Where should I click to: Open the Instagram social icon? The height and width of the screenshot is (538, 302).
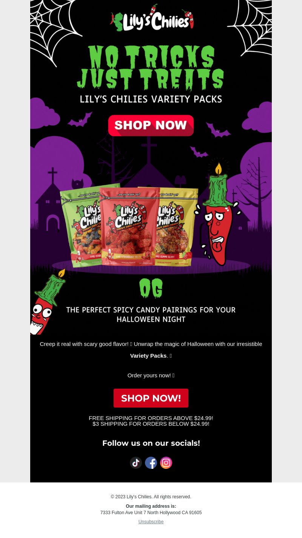166,463
